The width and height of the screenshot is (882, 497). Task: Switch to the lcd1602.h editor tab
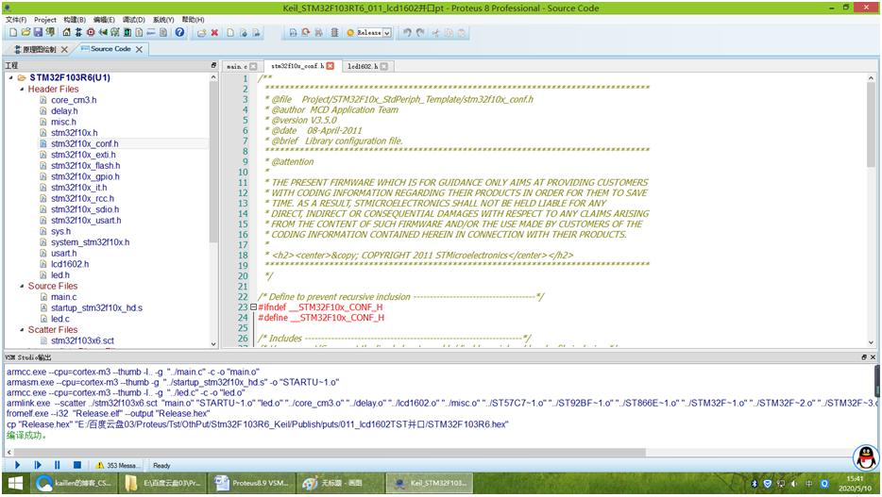[x=363, y=66]
